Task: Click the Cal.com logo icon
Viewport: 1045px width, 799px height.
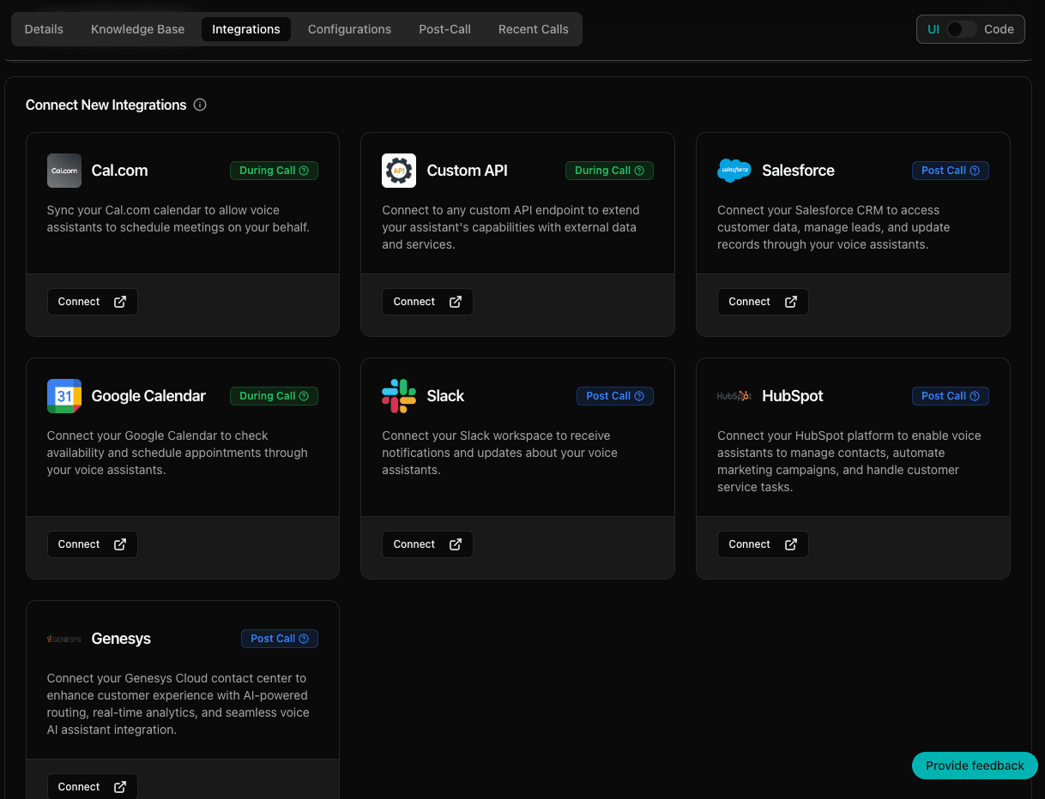Action: (x=64, y=171)
